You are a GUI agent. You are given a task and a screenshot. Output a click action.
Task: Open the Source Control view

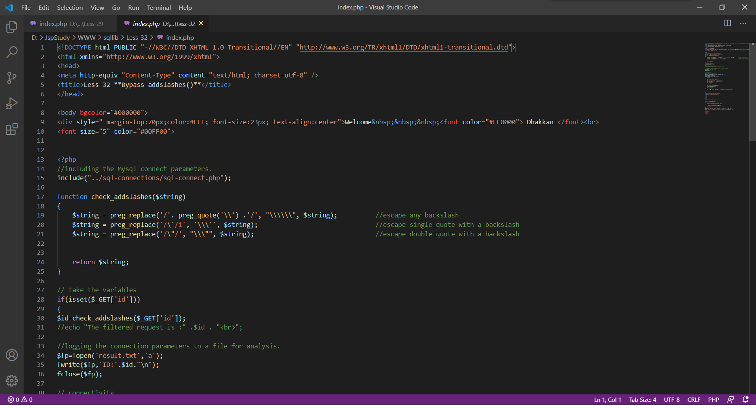coord(12,77)
